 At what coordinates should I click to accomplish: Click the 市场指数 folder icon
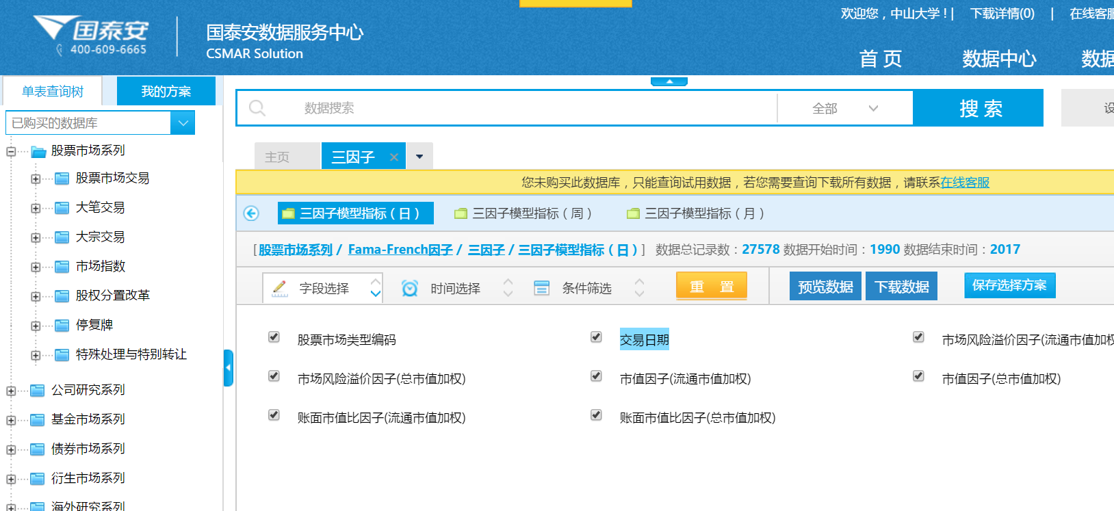pos(62,267)
